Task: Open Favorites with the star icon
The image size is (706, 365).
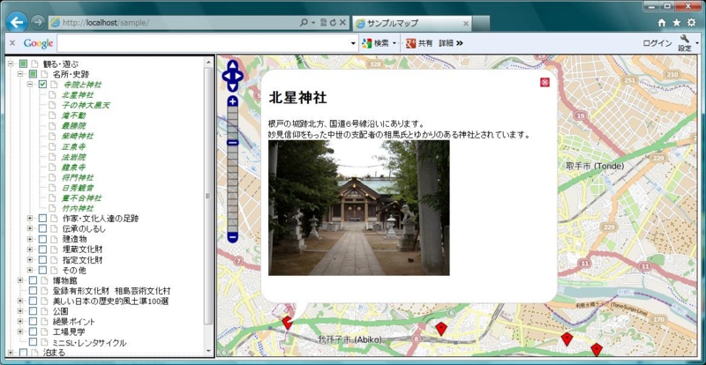Action: 676,23
